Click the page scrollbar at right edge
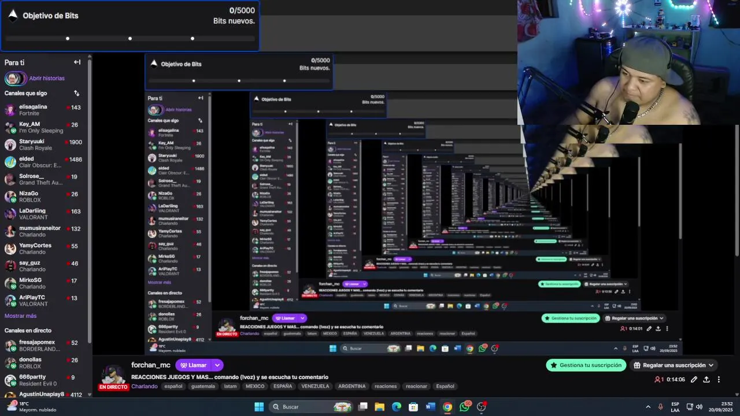The width and height of the screenshot is (740, 416). (737, 191)
